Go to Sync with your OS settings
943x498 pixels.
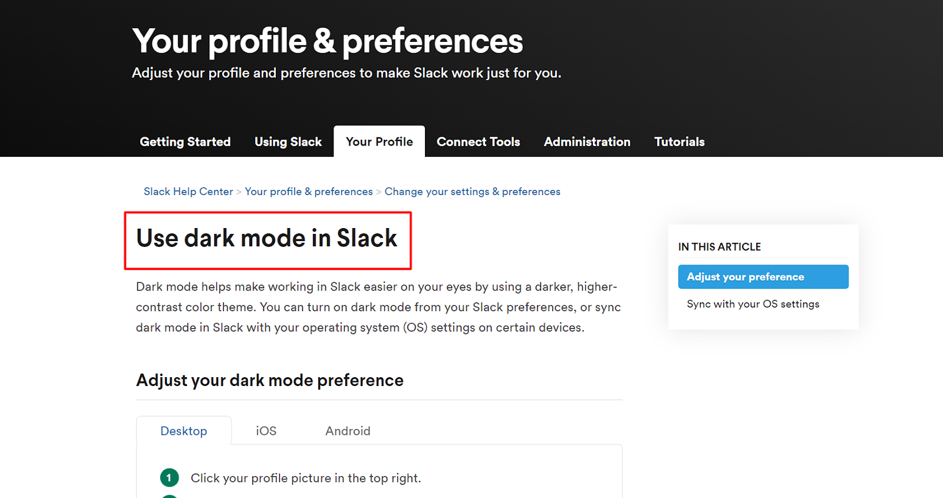[753, 304]
